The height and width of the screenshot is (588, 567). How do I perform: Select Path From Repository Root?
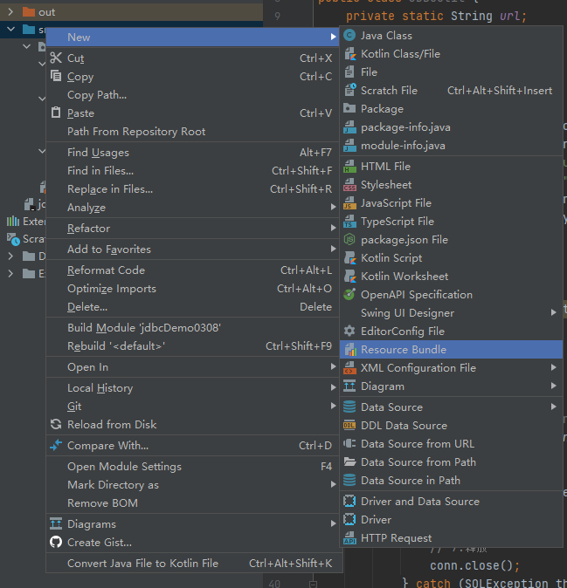coord(192,131)
